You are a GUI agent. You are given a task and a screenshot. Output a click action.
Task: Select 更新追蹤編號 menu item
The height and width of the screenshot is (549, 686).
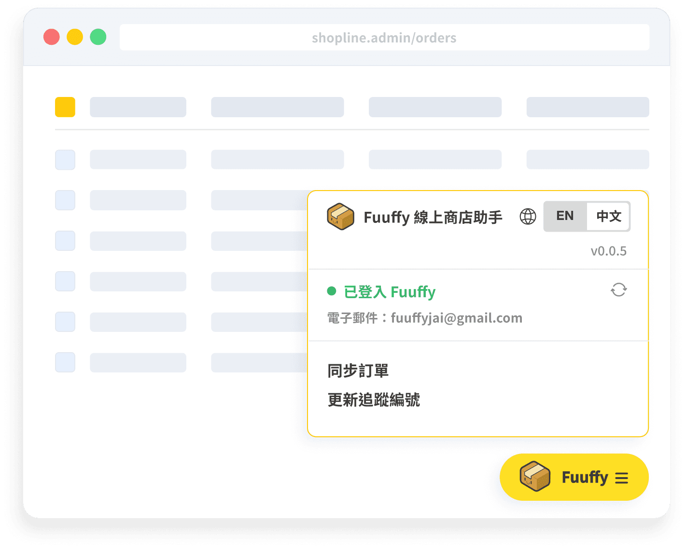374,400
